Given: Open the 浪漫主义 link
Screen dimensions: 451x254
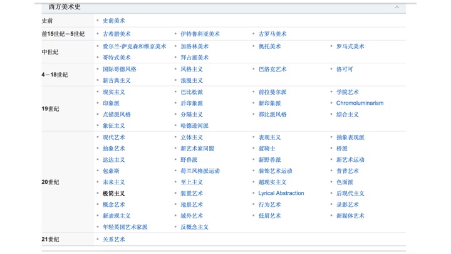Looking at the screenshot, I should coord(192,80).
